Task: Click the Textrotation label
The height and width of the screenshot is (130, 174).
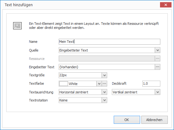Action: (39, 100)
